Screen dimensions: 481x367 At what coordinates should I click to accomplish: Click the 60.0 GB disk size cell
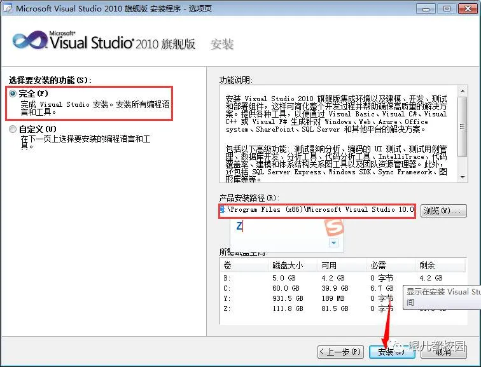[286, 288]
